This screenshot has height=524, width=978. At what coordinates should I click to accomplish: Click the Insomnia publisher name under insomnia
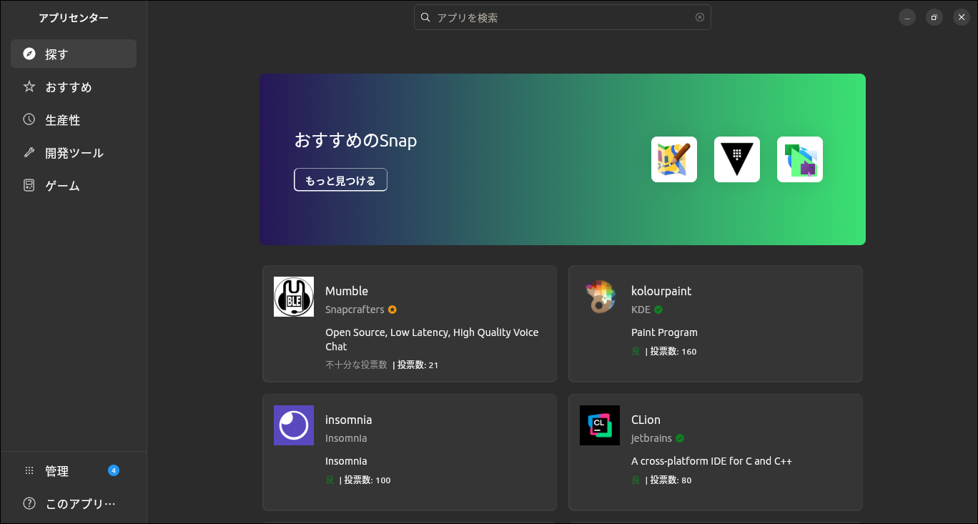tap(346, 438)
